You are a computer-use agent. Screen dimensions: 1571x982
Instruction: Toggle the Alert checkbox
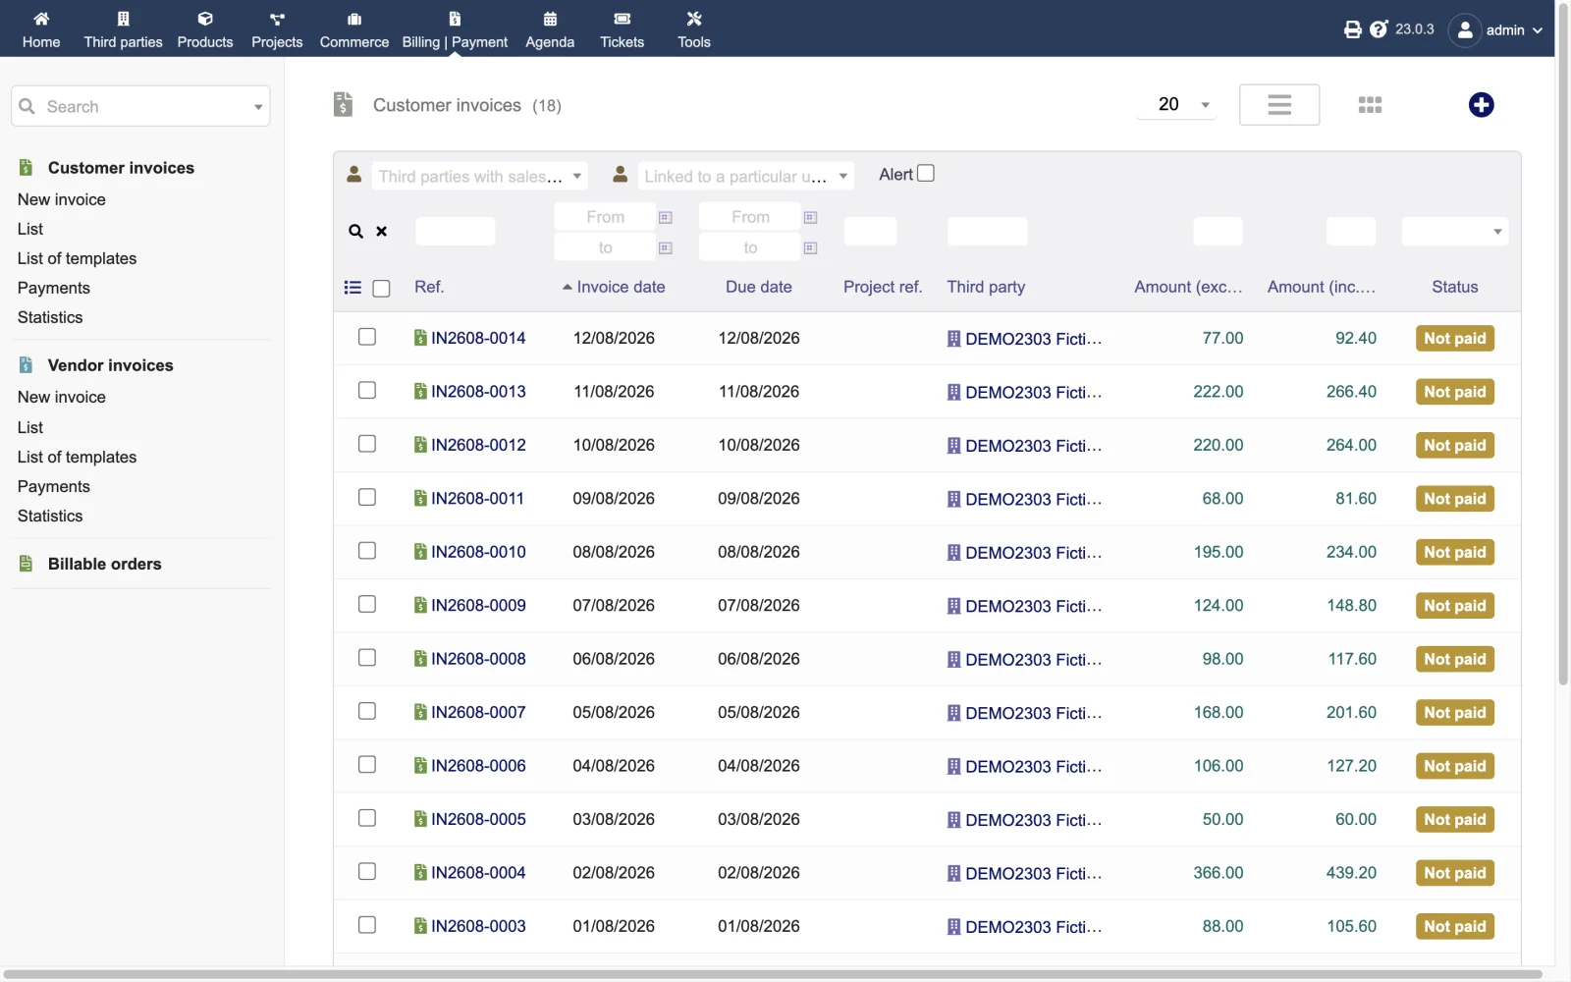point(926,174)
